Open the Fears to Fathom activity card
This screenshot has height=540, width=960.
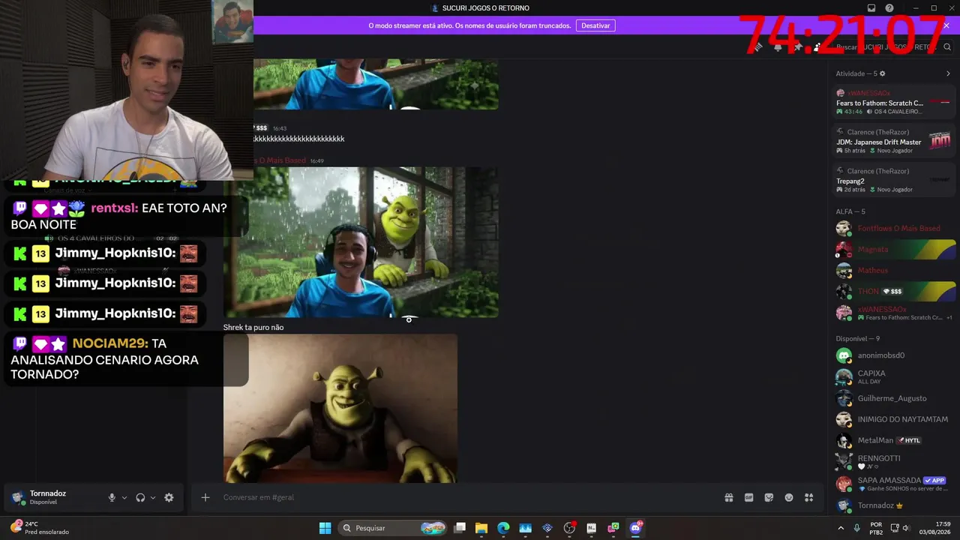(x=895, y=102)
